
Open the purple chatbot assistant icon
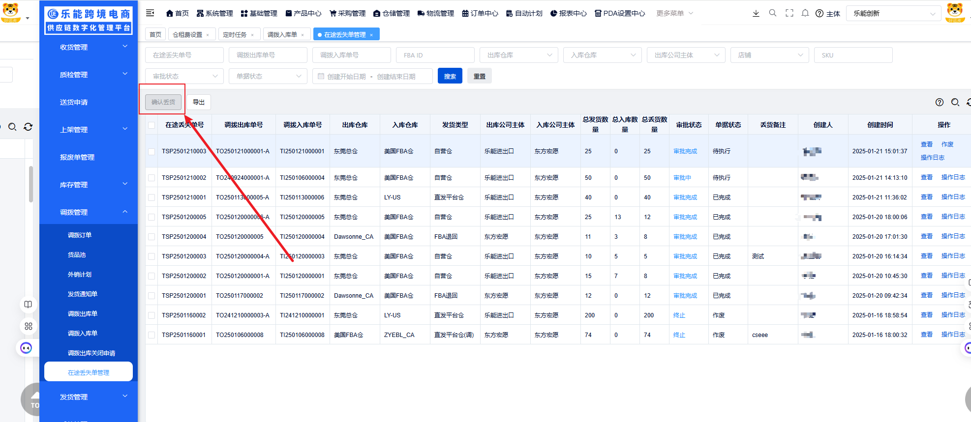pyautogui.click(x=26, y=348)
